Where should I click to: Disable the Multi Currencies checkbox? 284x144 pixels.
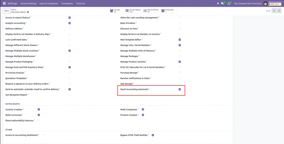pyautogui.click(x=39, y=115)
